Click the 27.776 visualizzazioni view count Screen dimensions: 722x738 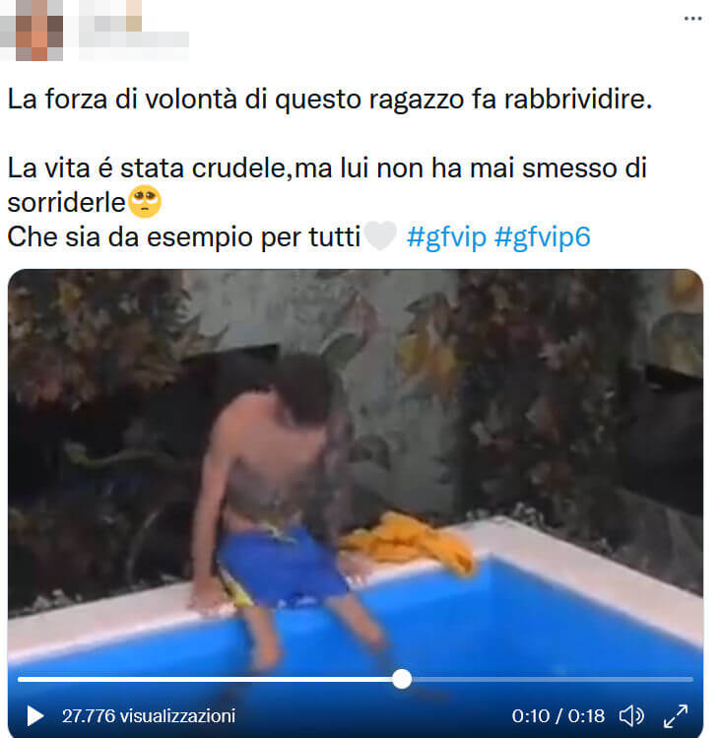[149, 716]
